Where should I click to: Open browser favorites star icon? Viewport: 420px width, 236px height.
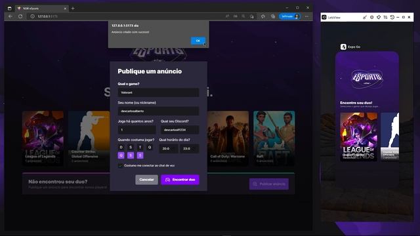point(263,16)
